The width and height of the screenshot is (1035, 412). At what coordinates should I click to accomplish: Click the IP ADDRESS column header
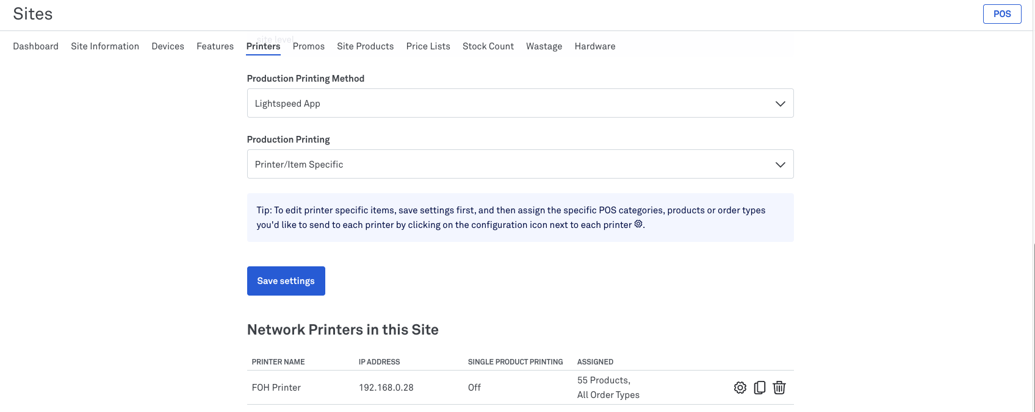pyautogui.click(x=380, y=362)
